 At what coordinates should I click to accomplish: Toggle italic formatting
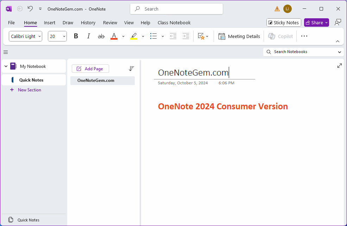89,36
